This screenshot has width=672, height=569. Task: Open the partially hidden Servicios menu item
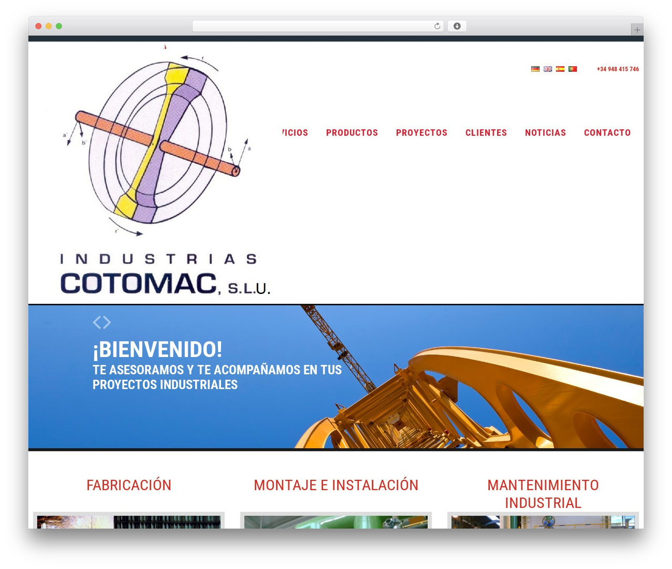(295, 133)
